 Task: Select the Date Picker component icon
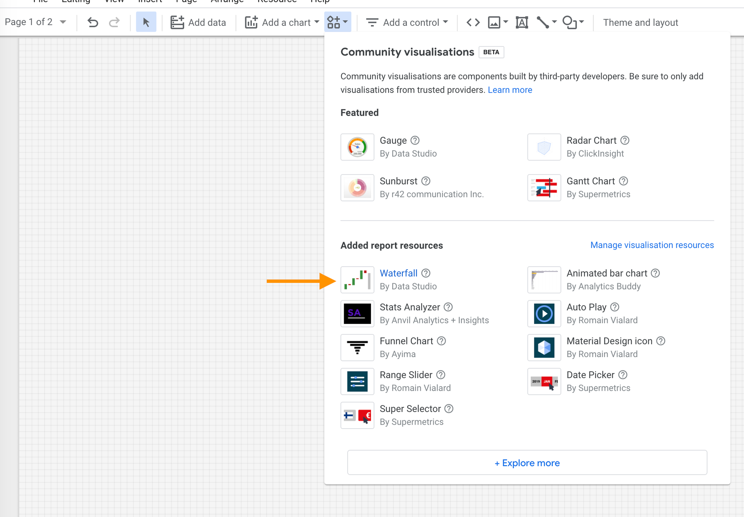tap(544, 381)
